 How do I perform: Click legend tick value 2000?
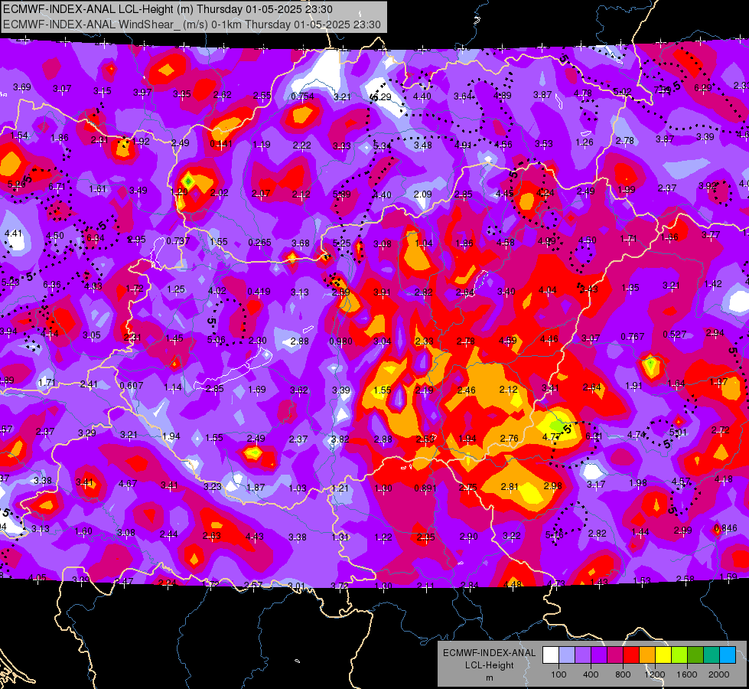coord(719,674)
